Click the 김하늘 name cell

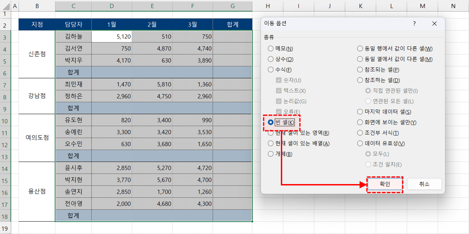pos(73,37)
